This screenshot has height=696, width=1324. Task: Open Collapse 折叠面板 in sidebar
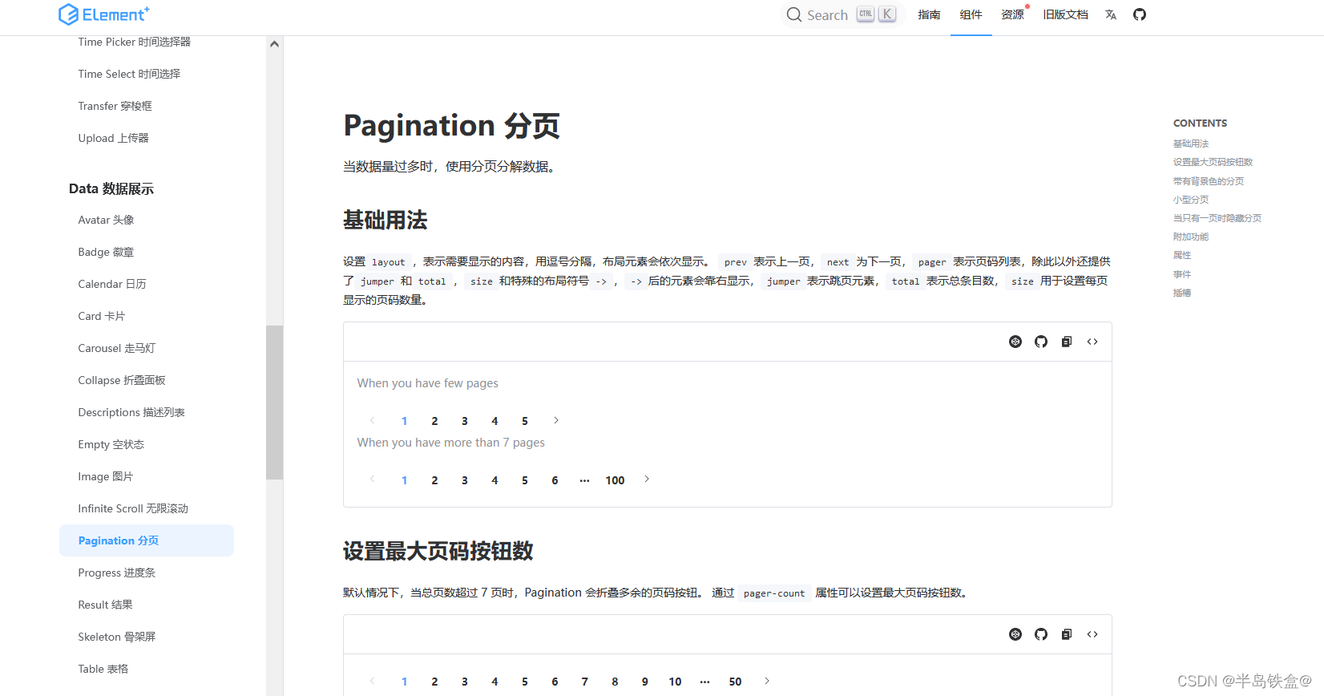[122, 380]
